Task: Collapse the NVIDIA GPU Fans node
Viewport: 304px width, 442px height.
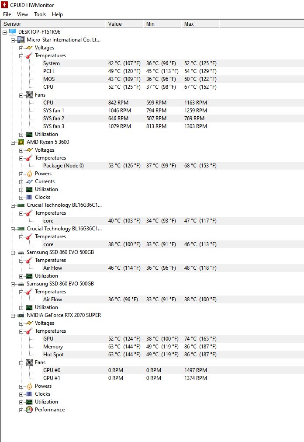Action: point(21,363)
